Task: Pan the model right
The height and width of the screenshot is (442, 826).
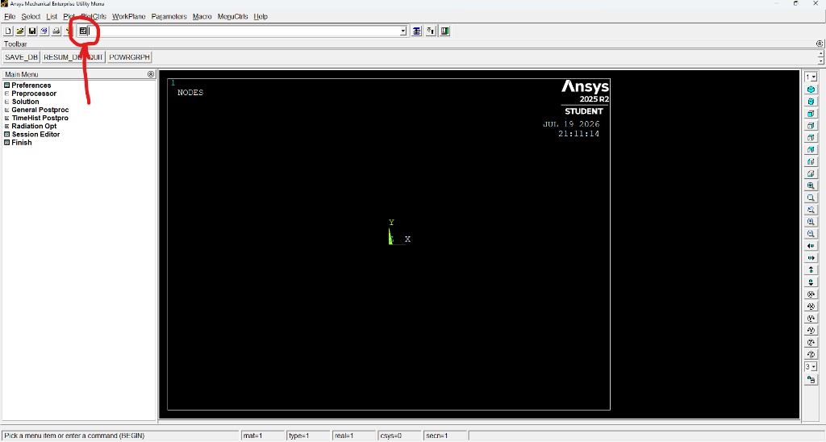Action: click(811, 258)
